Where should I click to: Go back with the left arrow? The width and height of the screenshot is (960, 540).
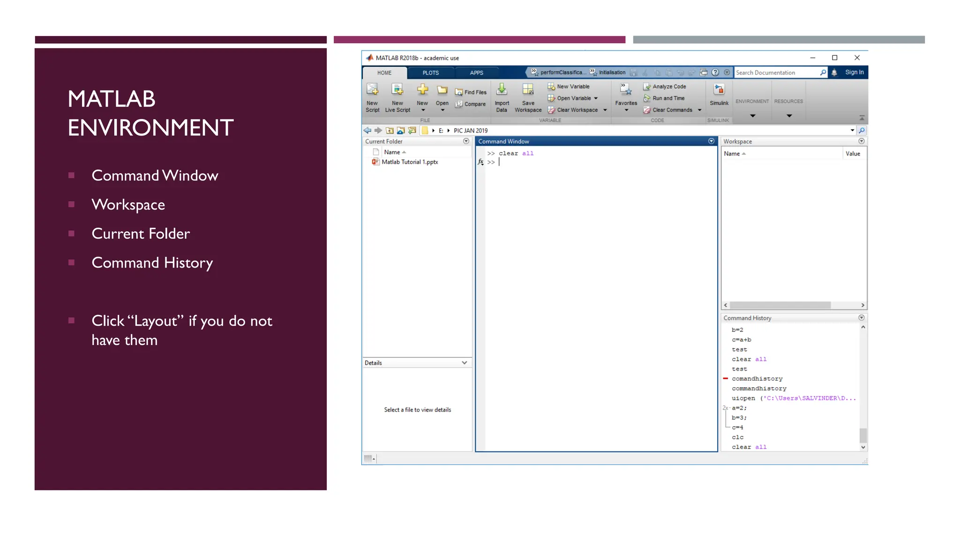pyautogui.click(x=367, y=130)
